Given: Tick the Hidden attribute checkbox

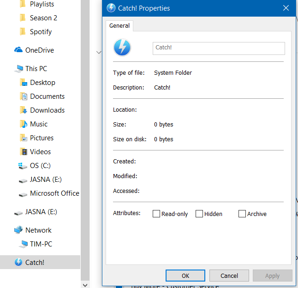Looking at the screenshot, I should click(199, 214).
